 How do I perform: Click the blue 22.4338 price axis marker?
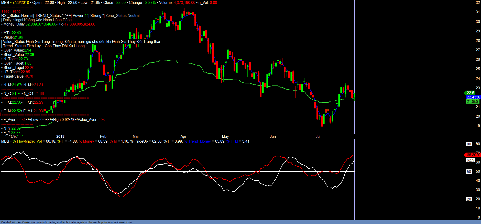point(473,97)
